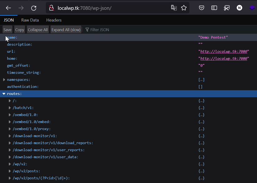
Task: Reload the current page
Action: (34, 8)
